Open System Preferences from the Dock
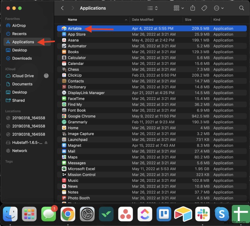The height and width of the screenshot is (226, 250). [87, 214]
